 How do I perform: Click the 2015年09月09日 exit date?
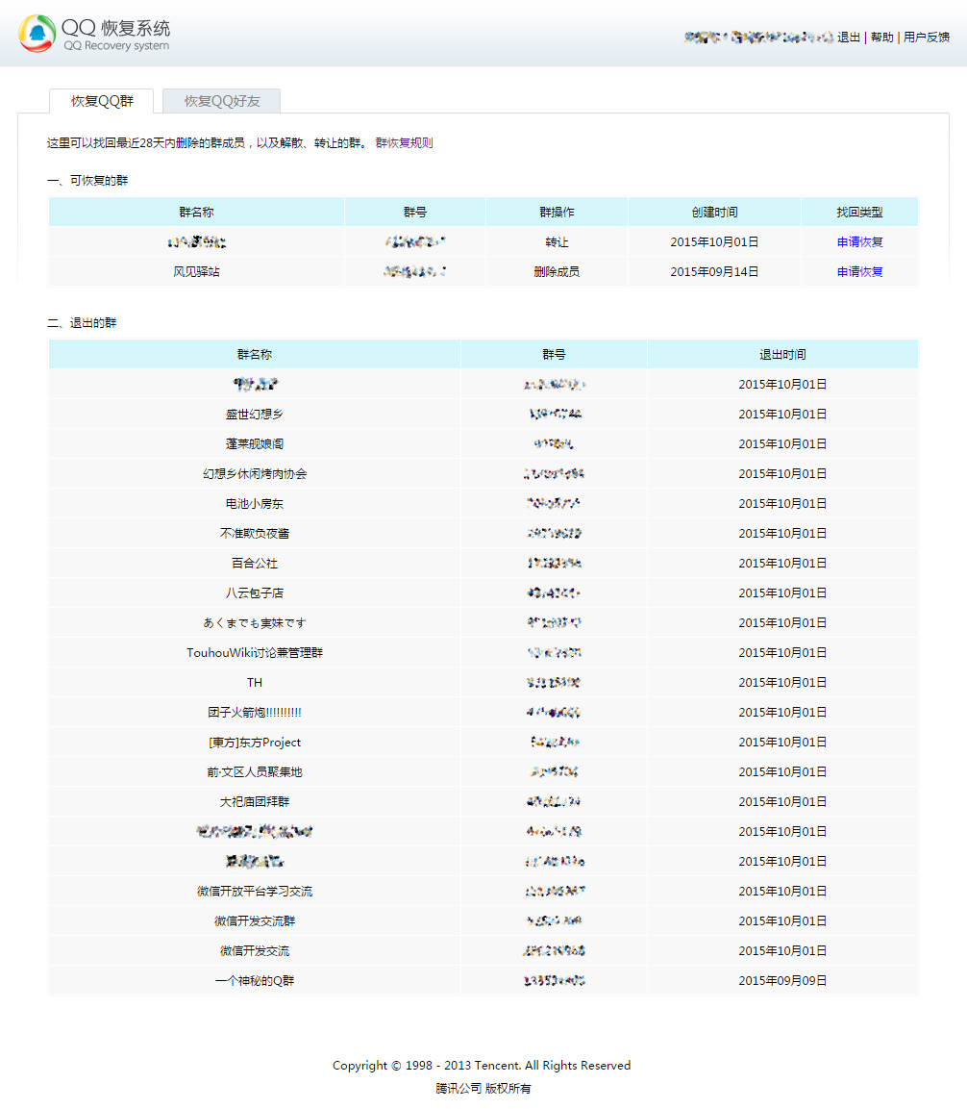[x=782, y=980]
